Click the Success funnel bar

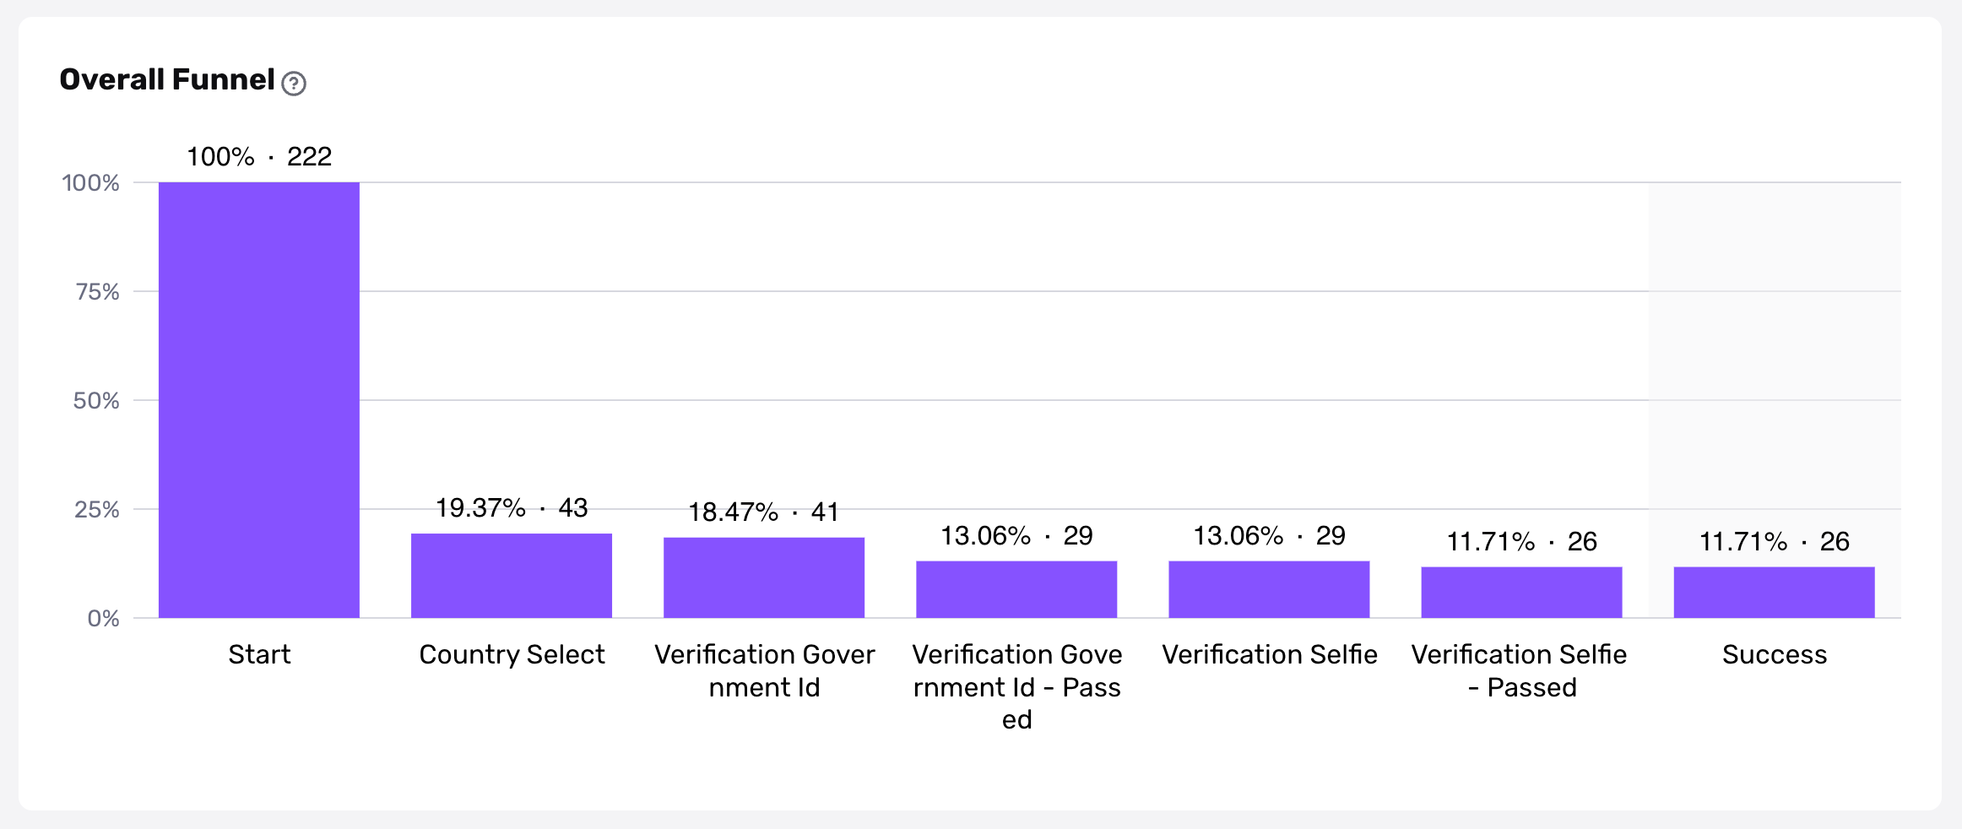(1774, 593)
